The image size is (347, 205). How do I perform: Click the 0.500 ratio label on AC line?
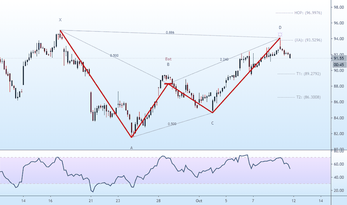pyautogui.click(x=172, y=124)
